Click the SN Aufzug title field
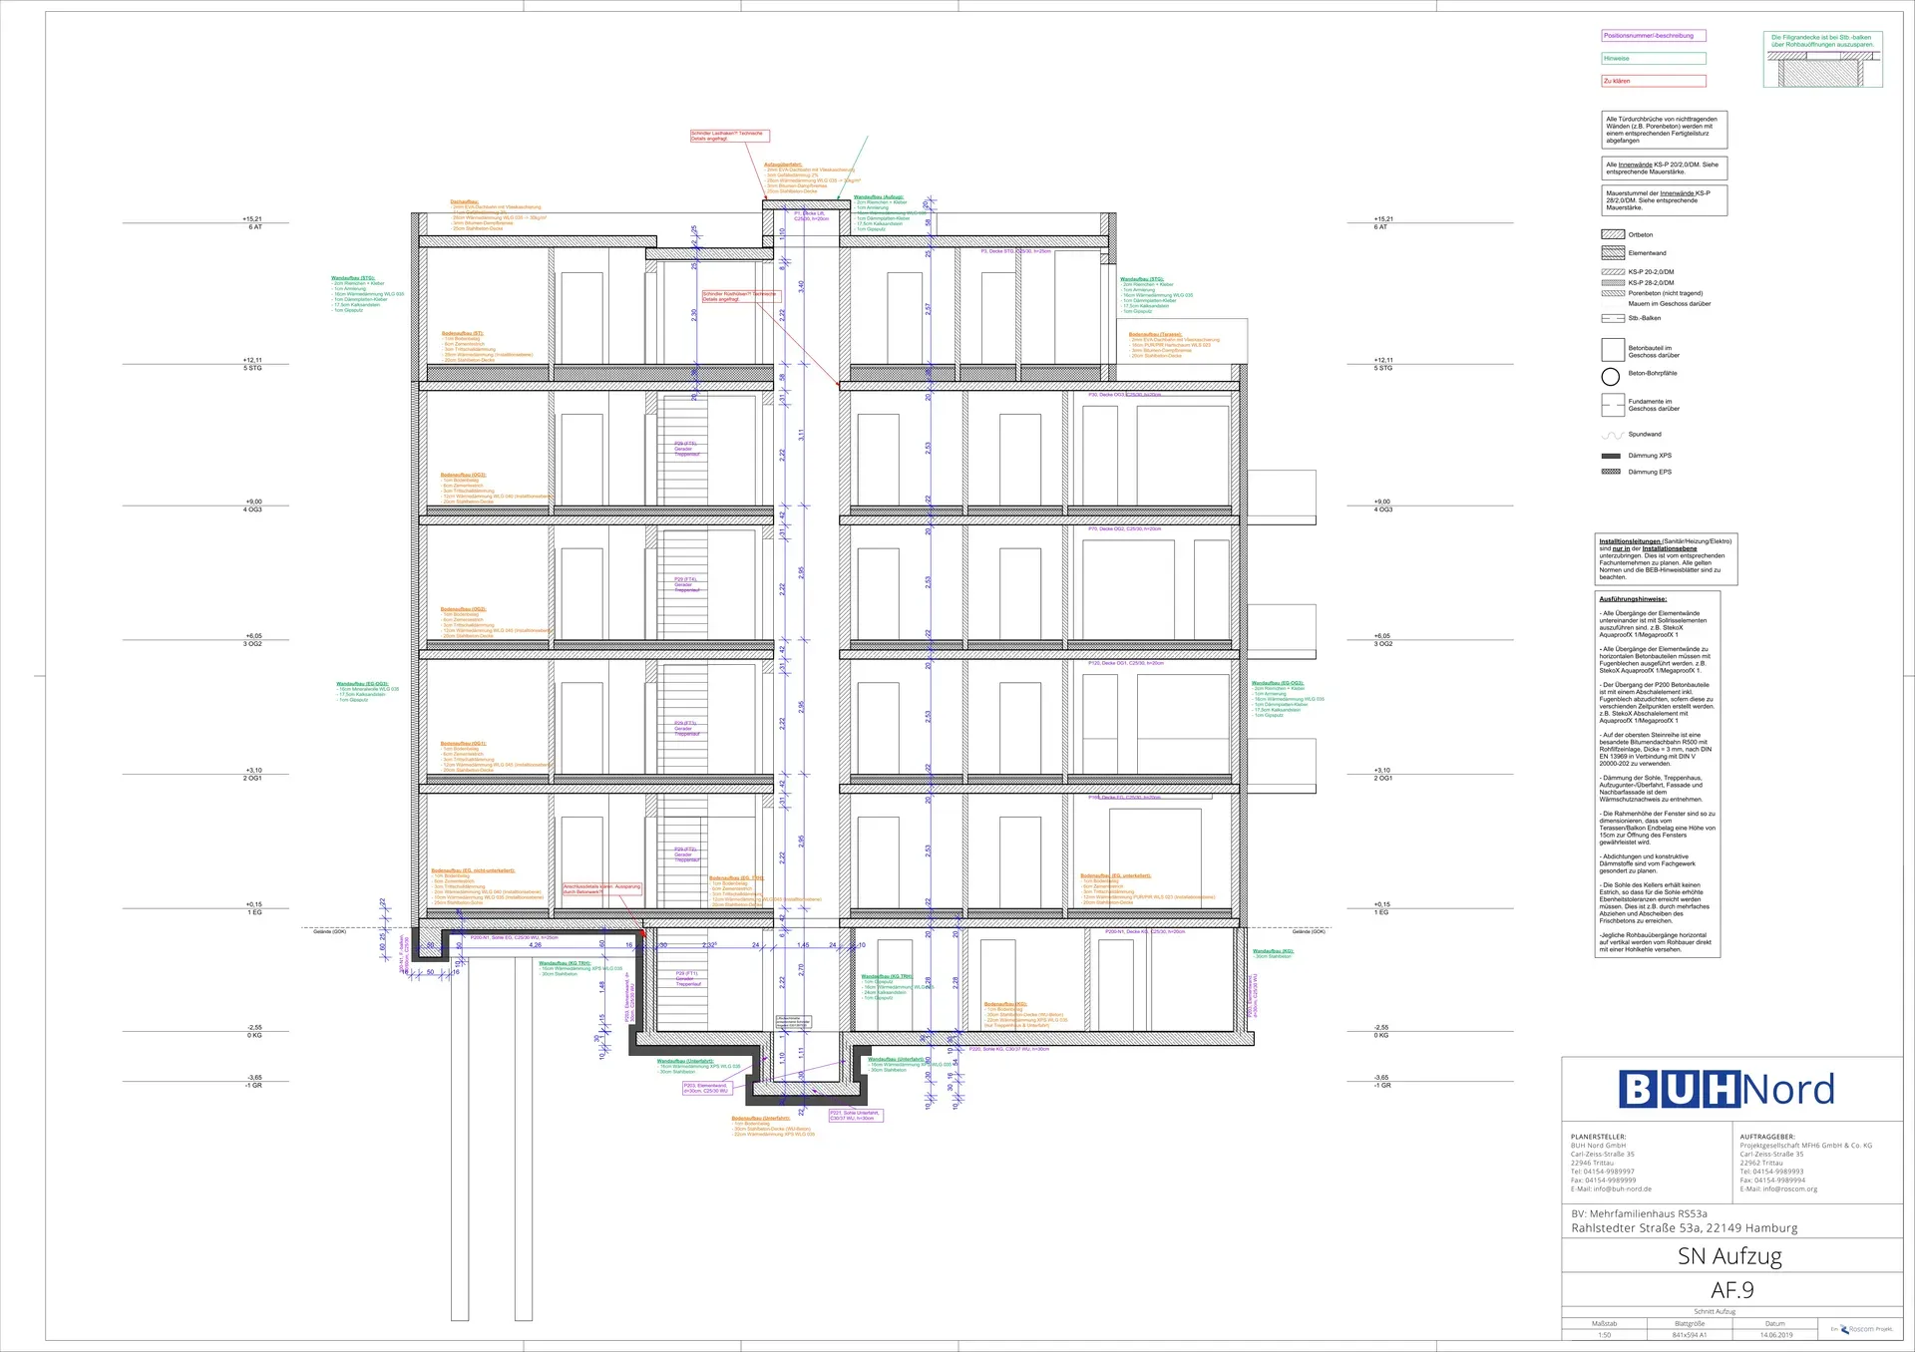This screenshot has width=1915, height=1352. point(1729,1256)
